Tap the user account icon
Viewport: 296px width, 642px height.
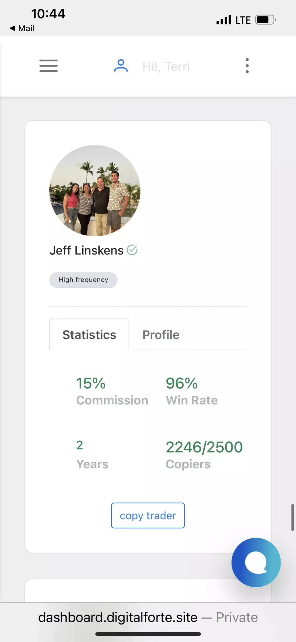pos(121,66)
